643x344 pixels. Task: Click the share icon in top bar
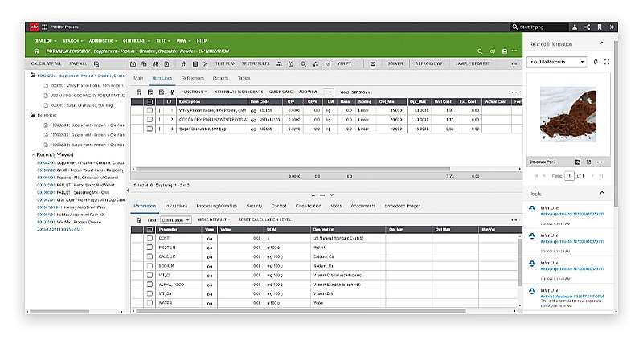tap(586, 27)
